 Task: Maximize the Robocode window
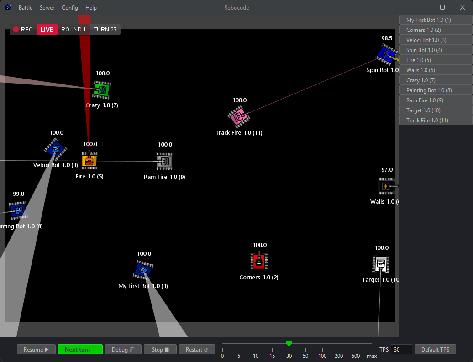click(x=442, y=7)
